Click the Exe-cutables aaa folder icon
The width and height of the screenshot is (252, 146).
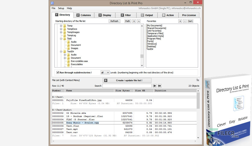(68, 61)
